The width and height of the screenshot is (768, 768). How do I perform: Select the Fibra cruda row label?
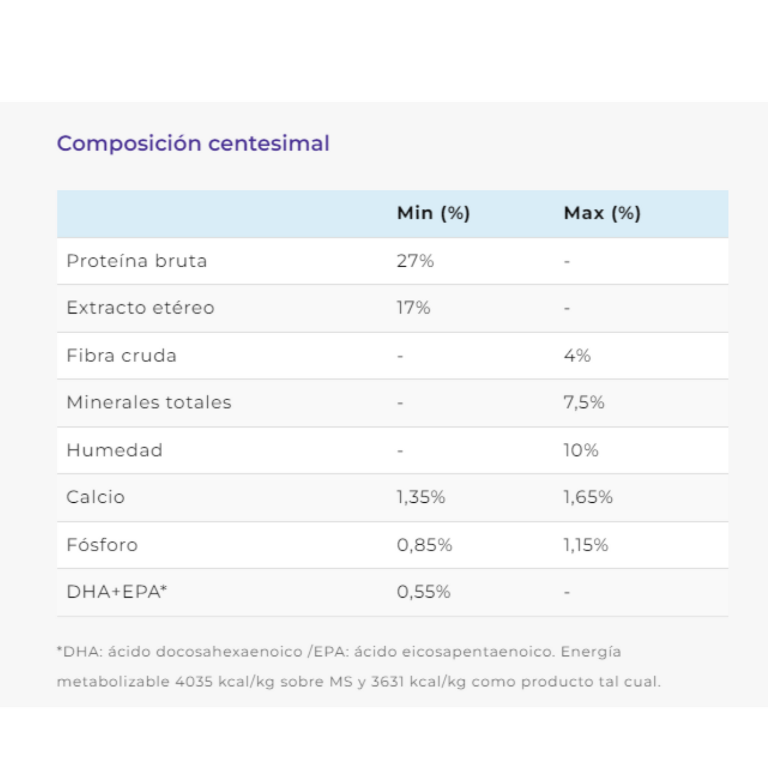[121, 356]
